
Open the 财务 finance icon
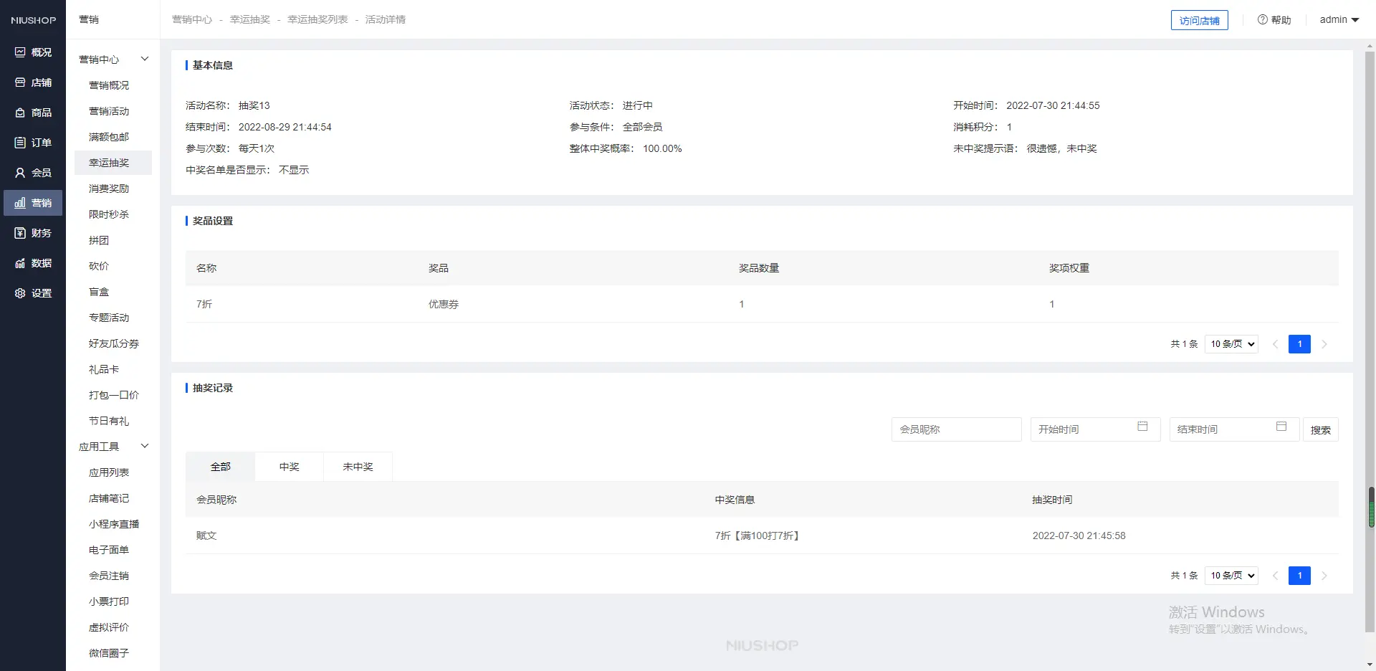point(20,233)
